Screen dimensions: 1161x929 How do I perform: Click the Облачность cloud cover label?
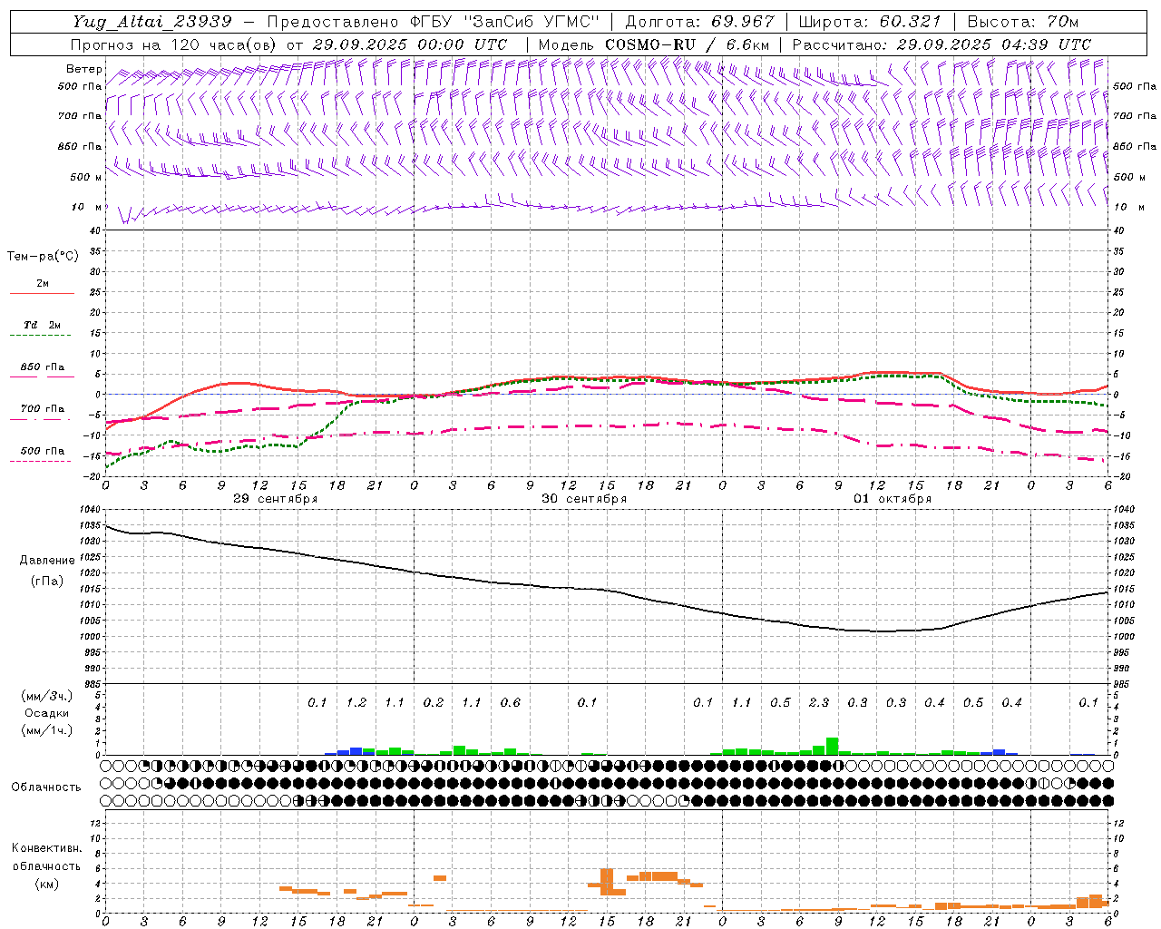(x=46, y=787)
